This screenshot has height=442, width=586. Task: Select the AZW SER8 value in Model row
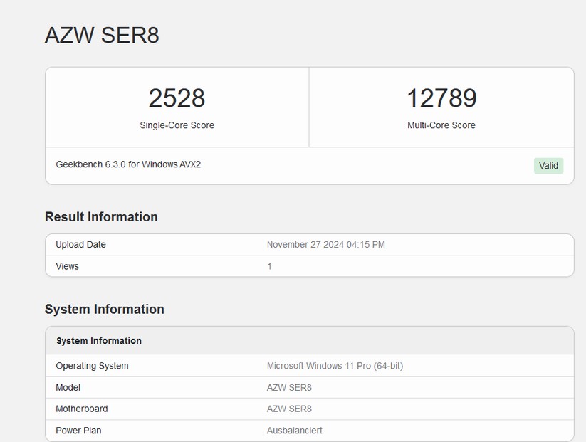click(289, 388)
